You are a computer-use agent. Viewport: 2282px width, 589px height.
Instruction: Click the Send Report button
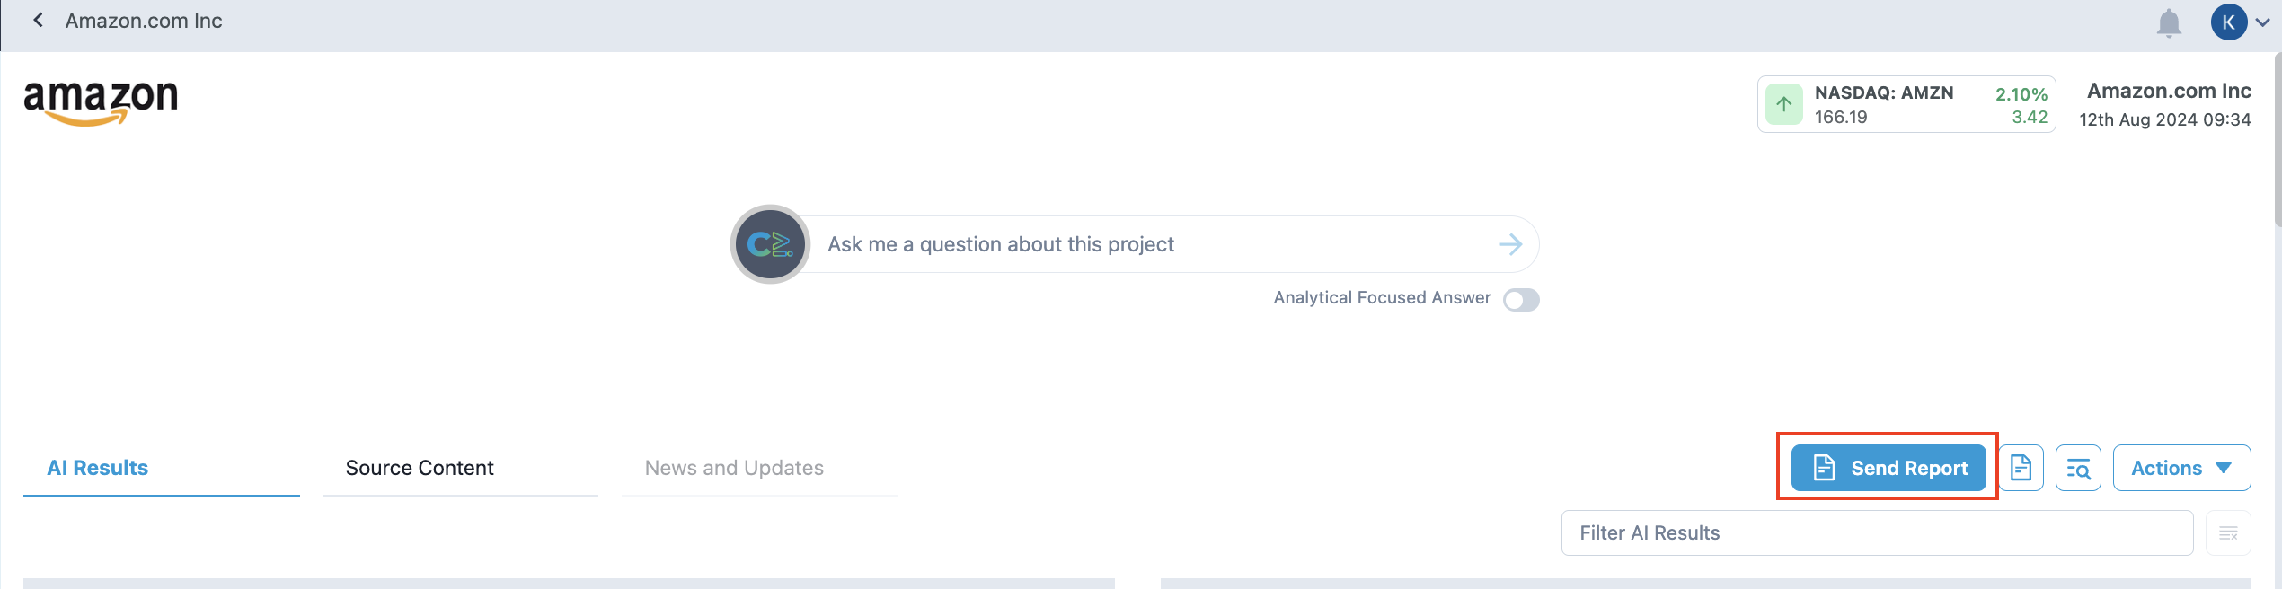[x=1888, y=468]
